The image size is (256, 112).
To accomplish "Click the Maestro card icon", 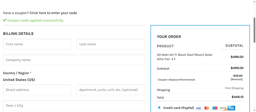I will [x=215, y=108].
